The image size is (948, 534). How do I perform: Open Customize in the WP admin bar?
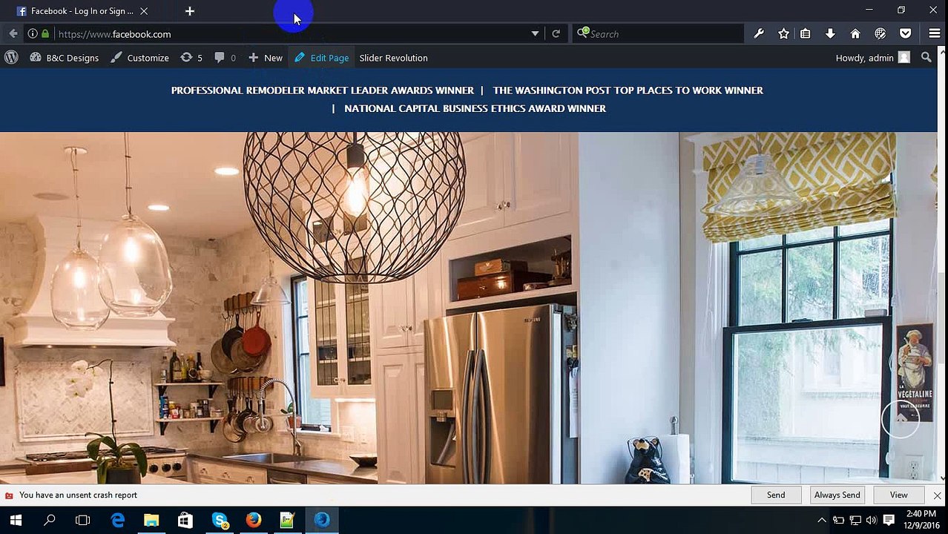click(x=139, y=57)
